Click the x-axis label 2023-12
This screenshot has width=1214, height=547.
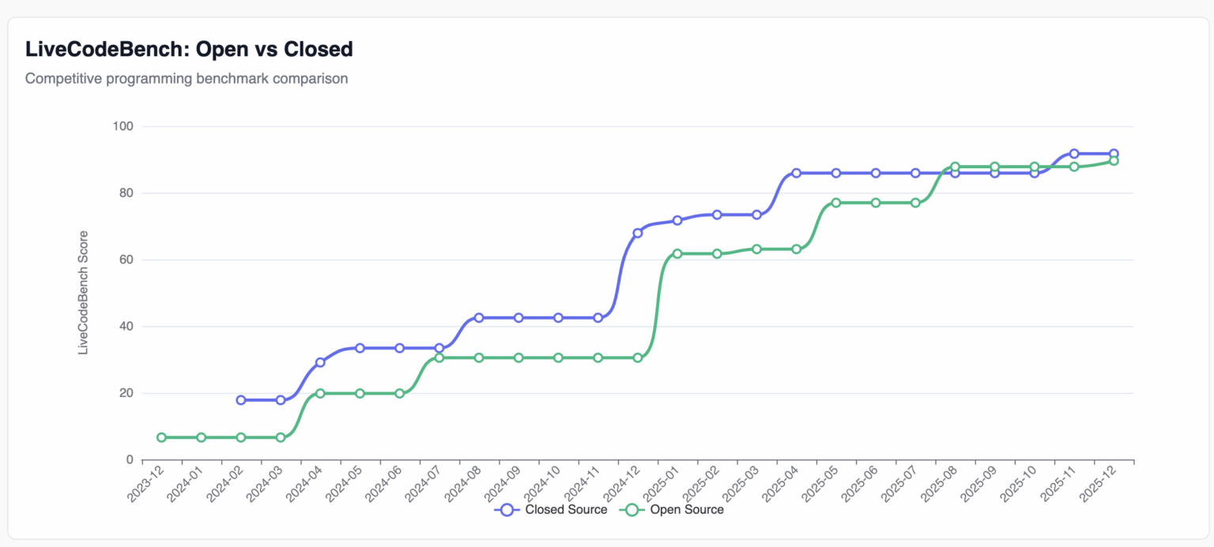point(145,485)
